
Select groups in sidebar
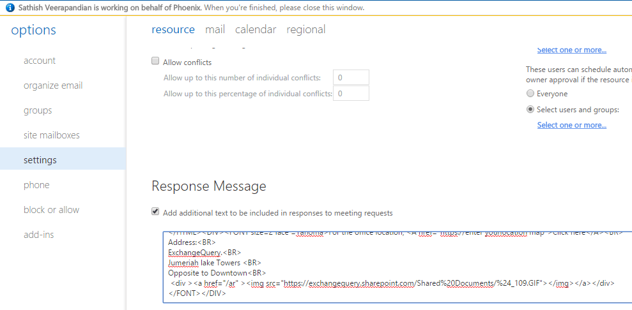pyautogui.click(x=38, y=110)
